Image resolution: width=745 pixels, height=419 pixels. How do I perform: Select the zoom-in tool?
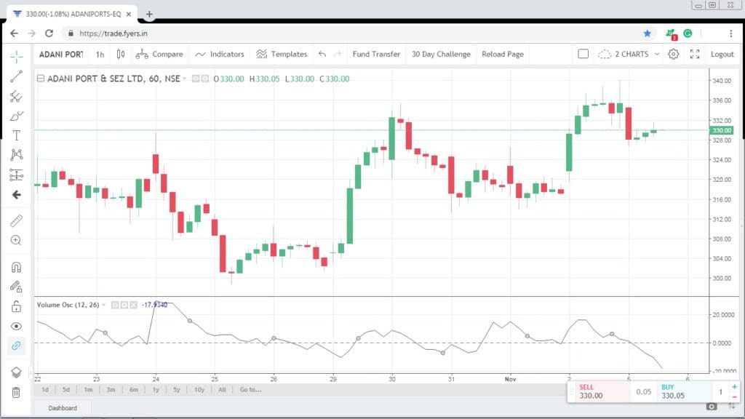click(x=16, y=242)
